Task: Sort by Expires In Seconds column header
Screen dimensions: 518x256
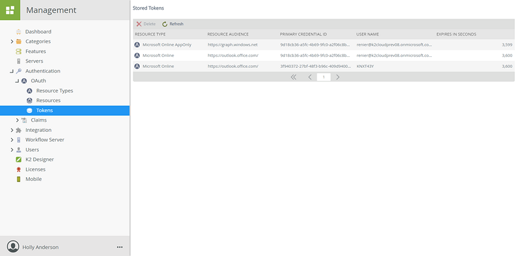Action: 456,34
